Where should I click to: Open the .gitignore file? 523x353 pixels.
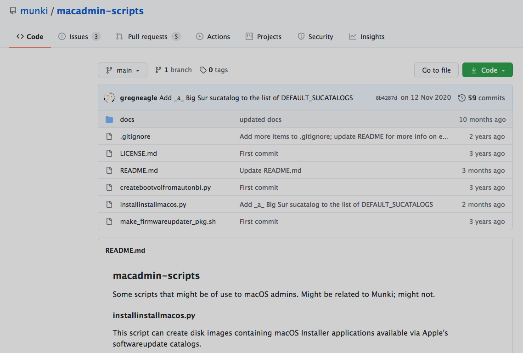coord(135,136)
